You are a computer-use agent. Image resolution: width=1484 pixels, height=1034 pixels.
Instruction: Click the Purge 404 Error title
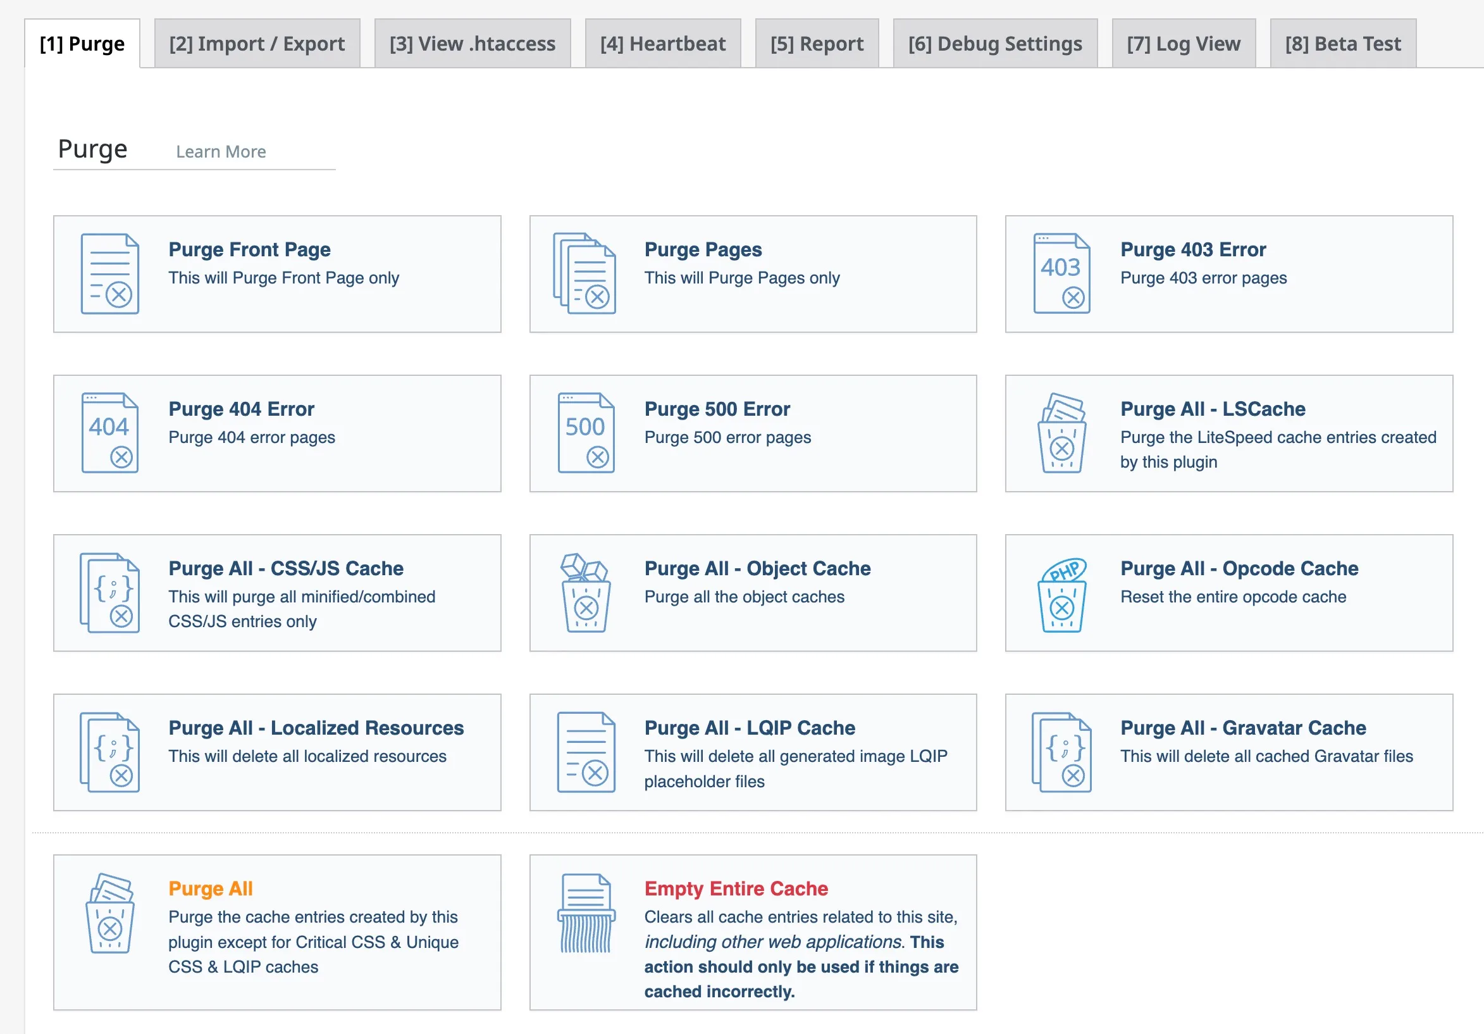pos(241,409)
